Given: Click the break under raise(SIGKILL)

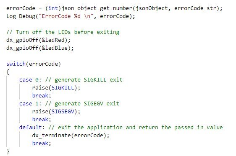Looking at the screenshot, I should coord(42,96).
